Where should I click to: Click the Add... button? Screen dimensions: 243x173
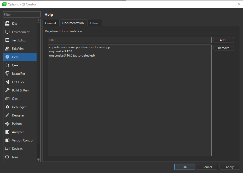pyautogui.click(x=224, y=40)
